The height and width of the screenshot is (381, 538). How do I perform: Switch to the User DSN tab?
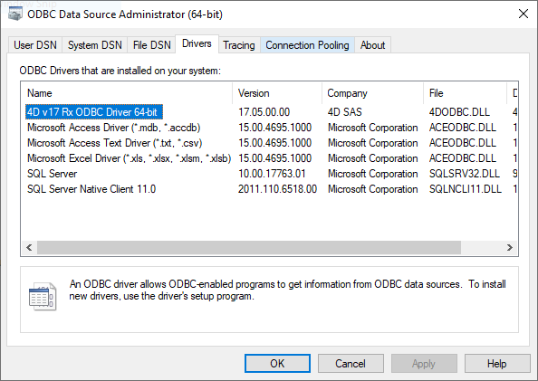[x=35, y=45]
